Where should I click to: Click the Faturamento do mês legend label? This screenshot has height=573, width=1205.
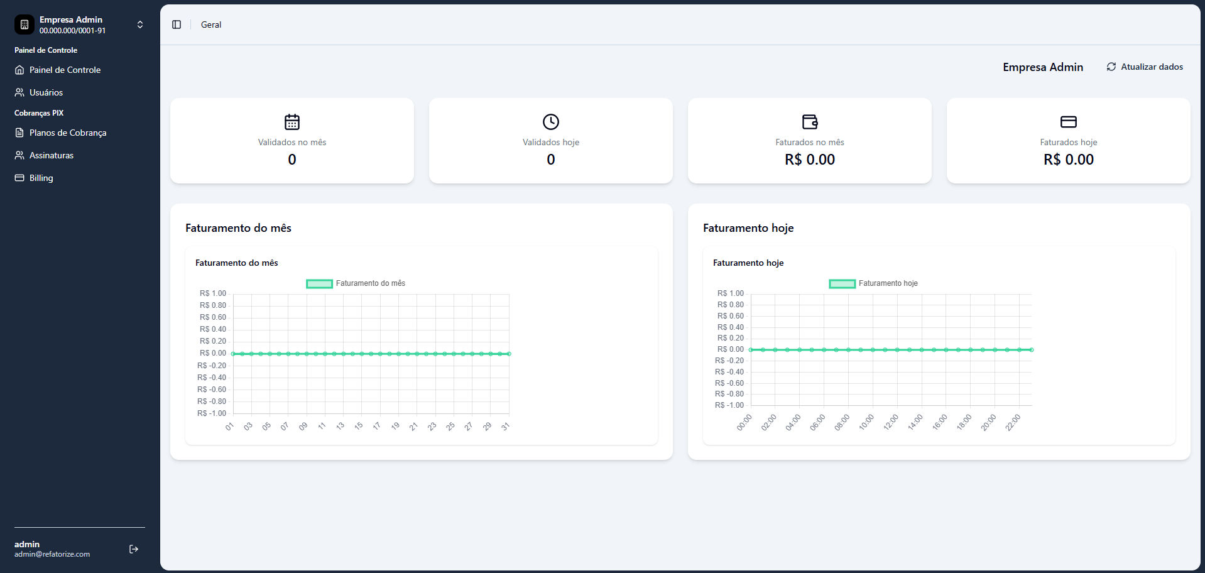[x=371, y=283]
